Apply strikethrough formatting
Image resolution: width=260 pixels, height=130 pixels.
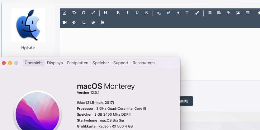pyautogui.click(x=146, y=13)
